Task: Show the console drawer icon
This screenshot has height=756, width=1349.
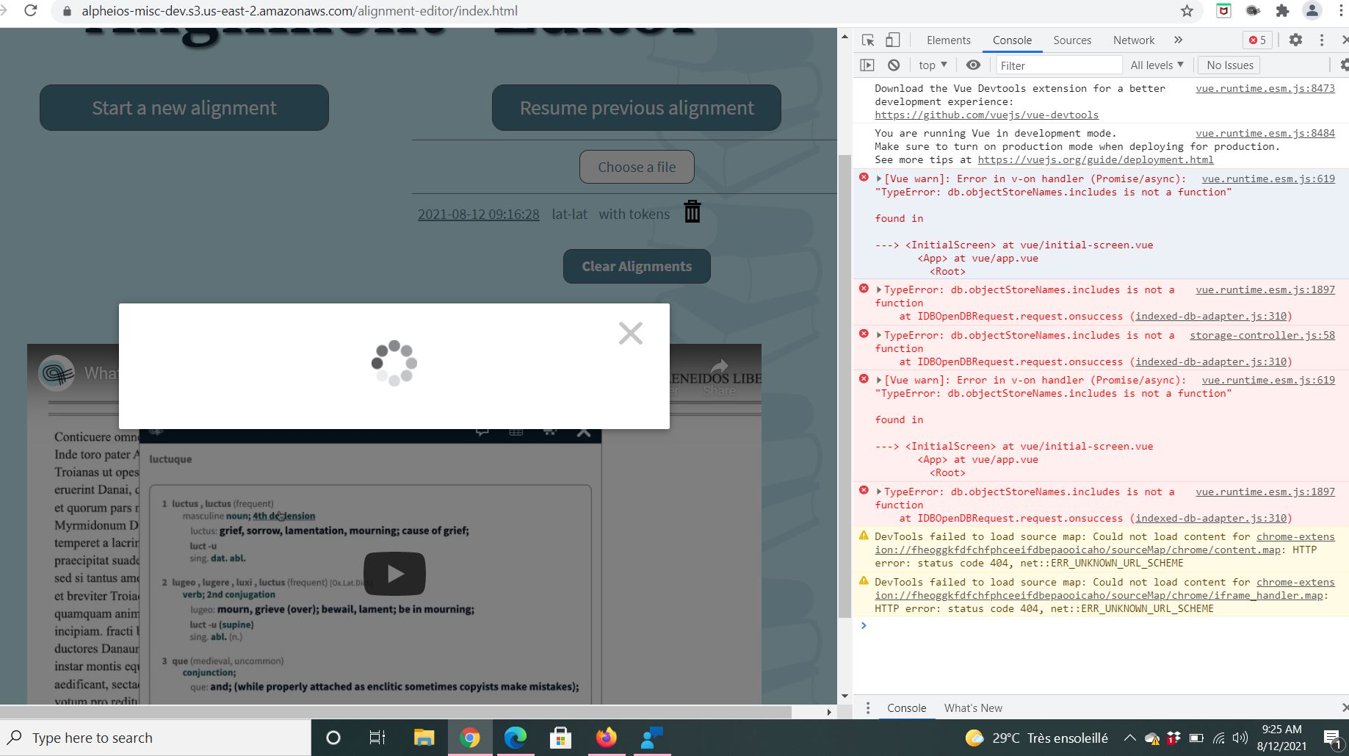Action: (x=867, y=65)
